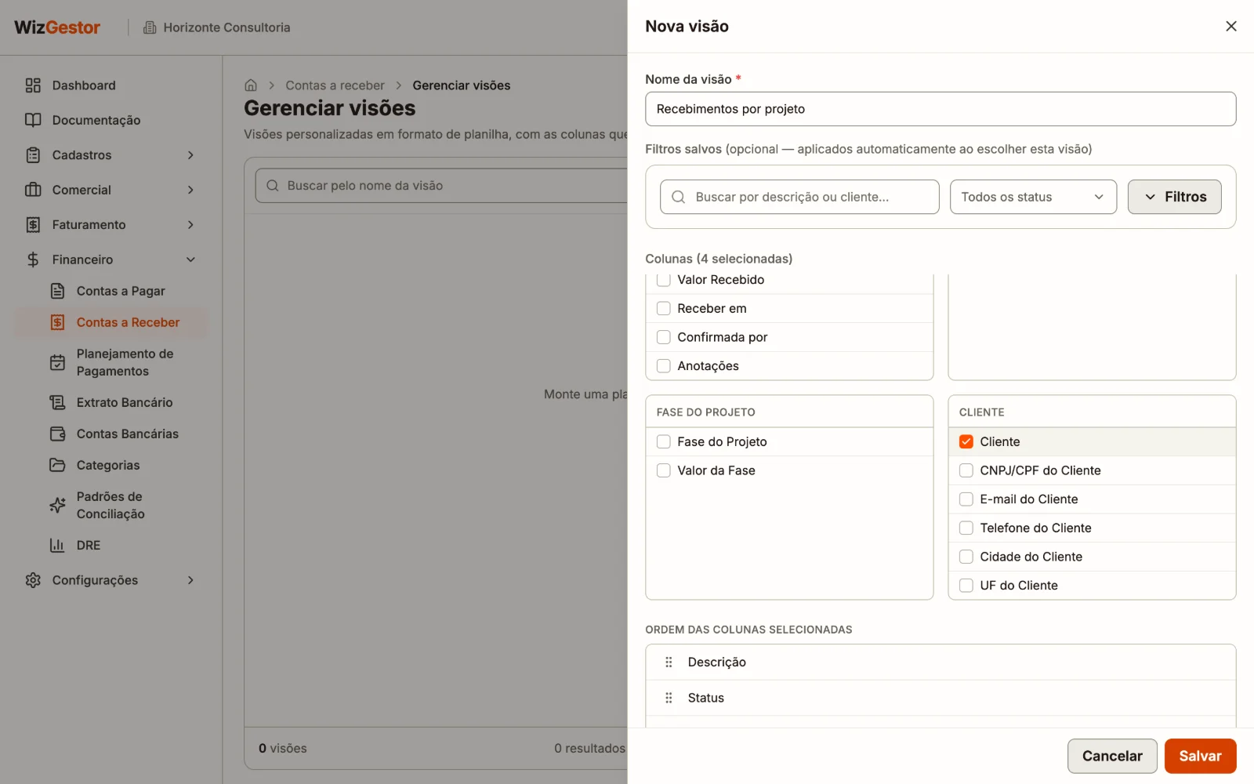Click the Faturamento receipt icon

[x=33, y=225]
